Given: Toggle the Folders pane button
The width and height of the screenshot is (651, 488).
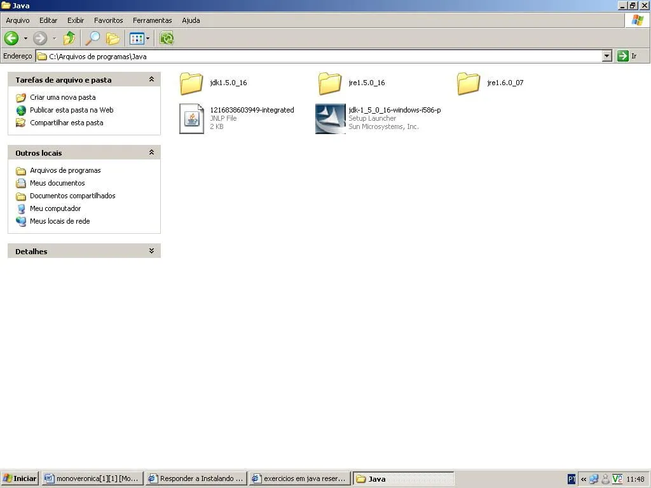Looking at the screenshot, I should [113, 39].
